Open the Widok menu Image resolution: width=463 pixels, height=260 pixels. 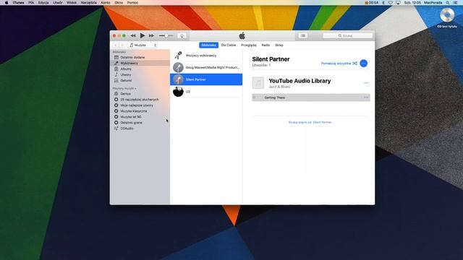click(x=72, y=3)
